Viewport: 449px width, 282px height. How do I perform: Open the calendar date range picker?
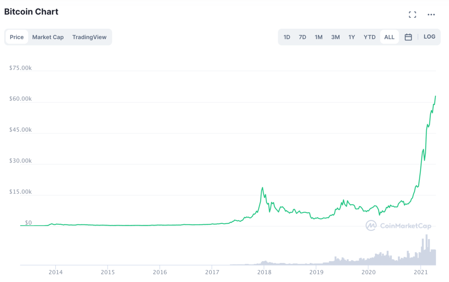pyautogui.click(x=408, y=37)
